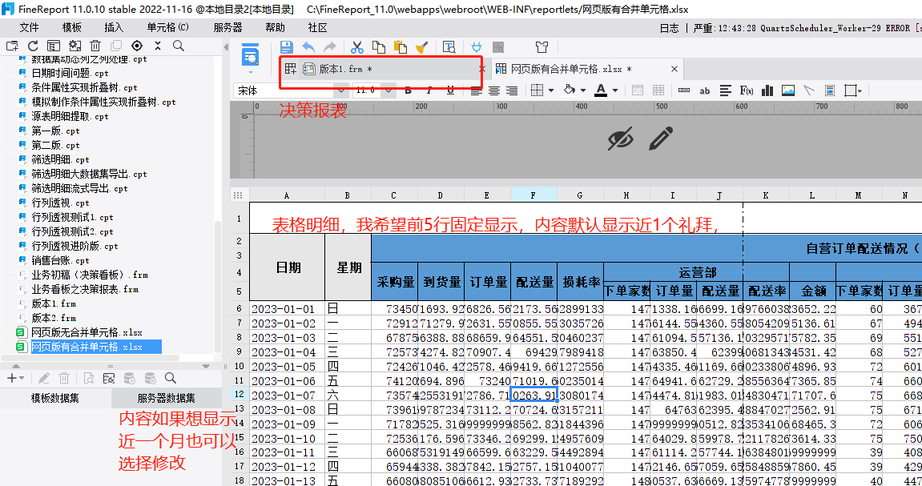Cut selection with the scissors icon
This screenshot has width=922, height=486.
(356, 47)
